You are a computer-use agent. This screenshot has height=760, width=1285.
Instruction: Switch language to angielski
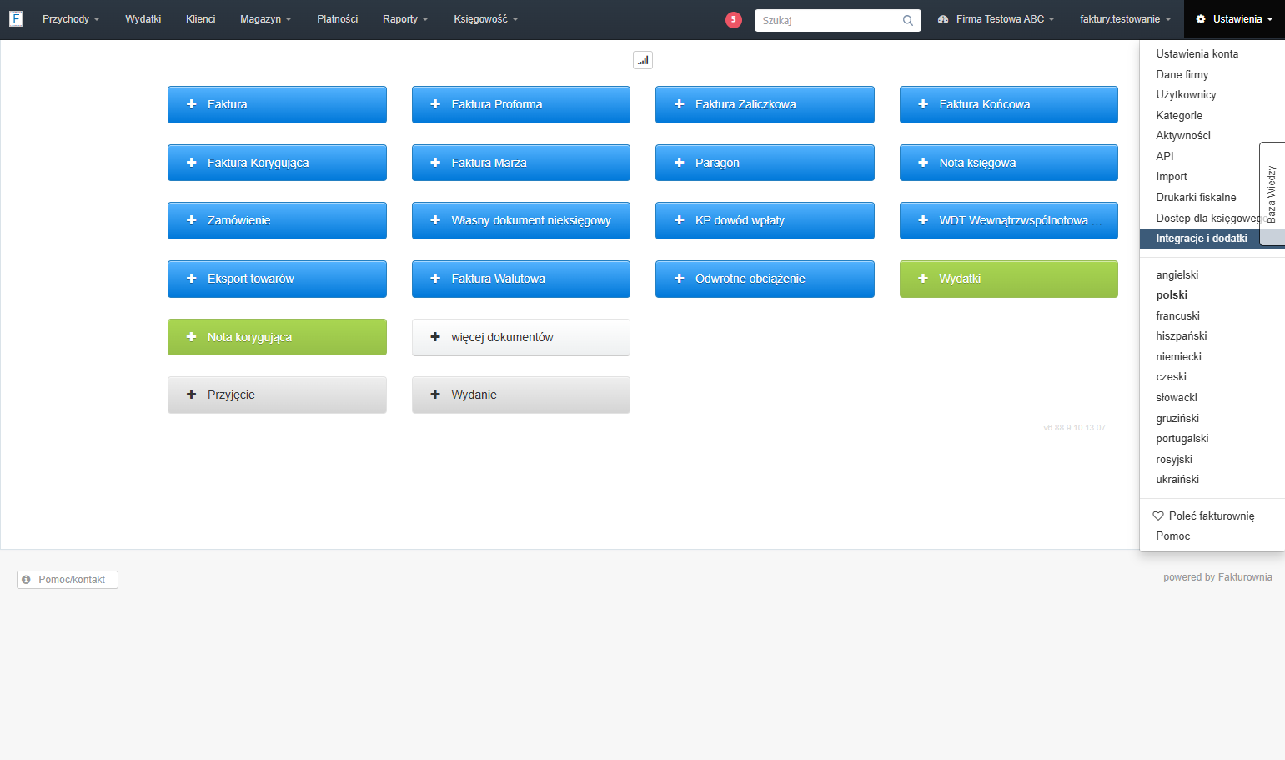[1177, 274]
